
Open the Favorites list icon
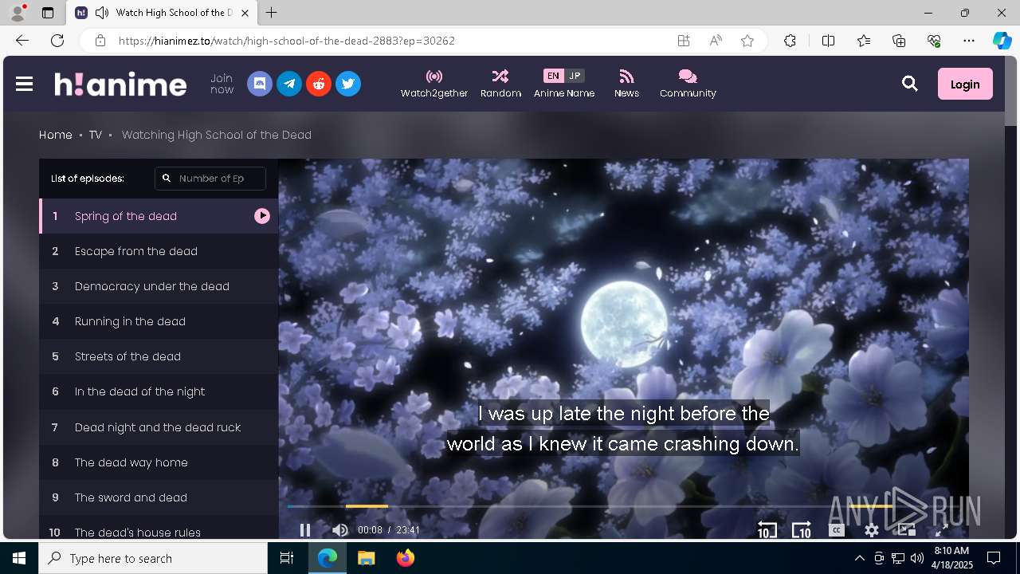point(864,41)
